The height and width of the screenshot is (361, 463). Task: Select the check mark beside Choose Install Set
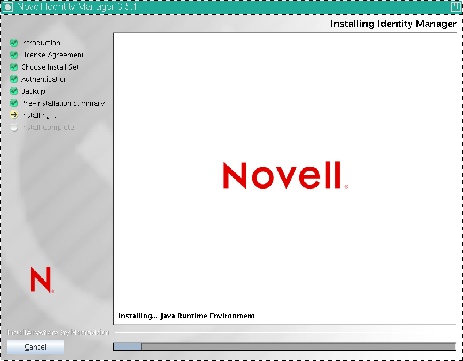tap(14, 67)
